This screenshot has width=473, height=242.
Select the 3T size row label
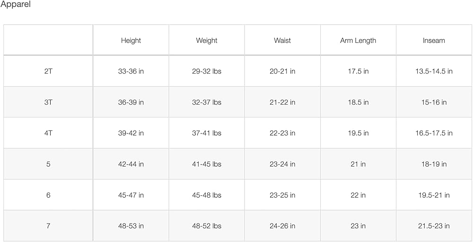[48, 102]
